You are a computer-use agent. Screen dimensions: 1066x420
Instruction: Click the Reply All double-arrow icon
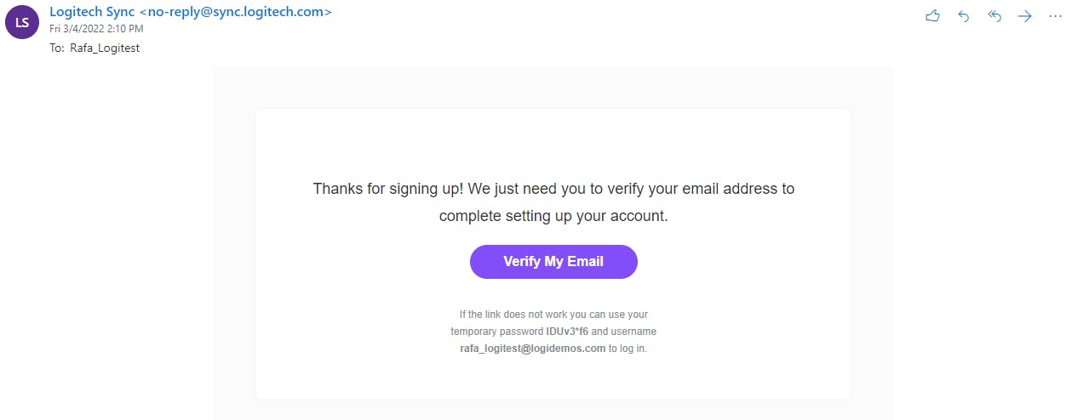(994, 16)
